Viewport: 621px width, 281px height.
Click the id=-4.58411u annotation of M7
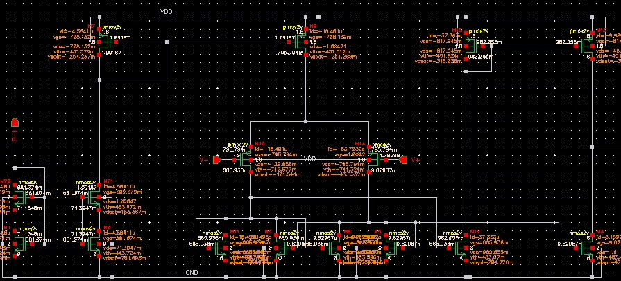tap(77, 31)
